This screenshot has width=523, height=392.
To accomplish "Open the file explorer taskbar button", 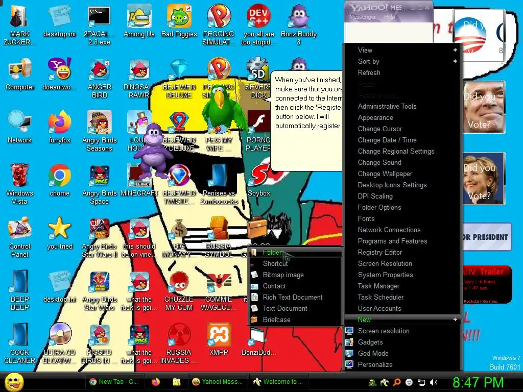I will 176,382.
